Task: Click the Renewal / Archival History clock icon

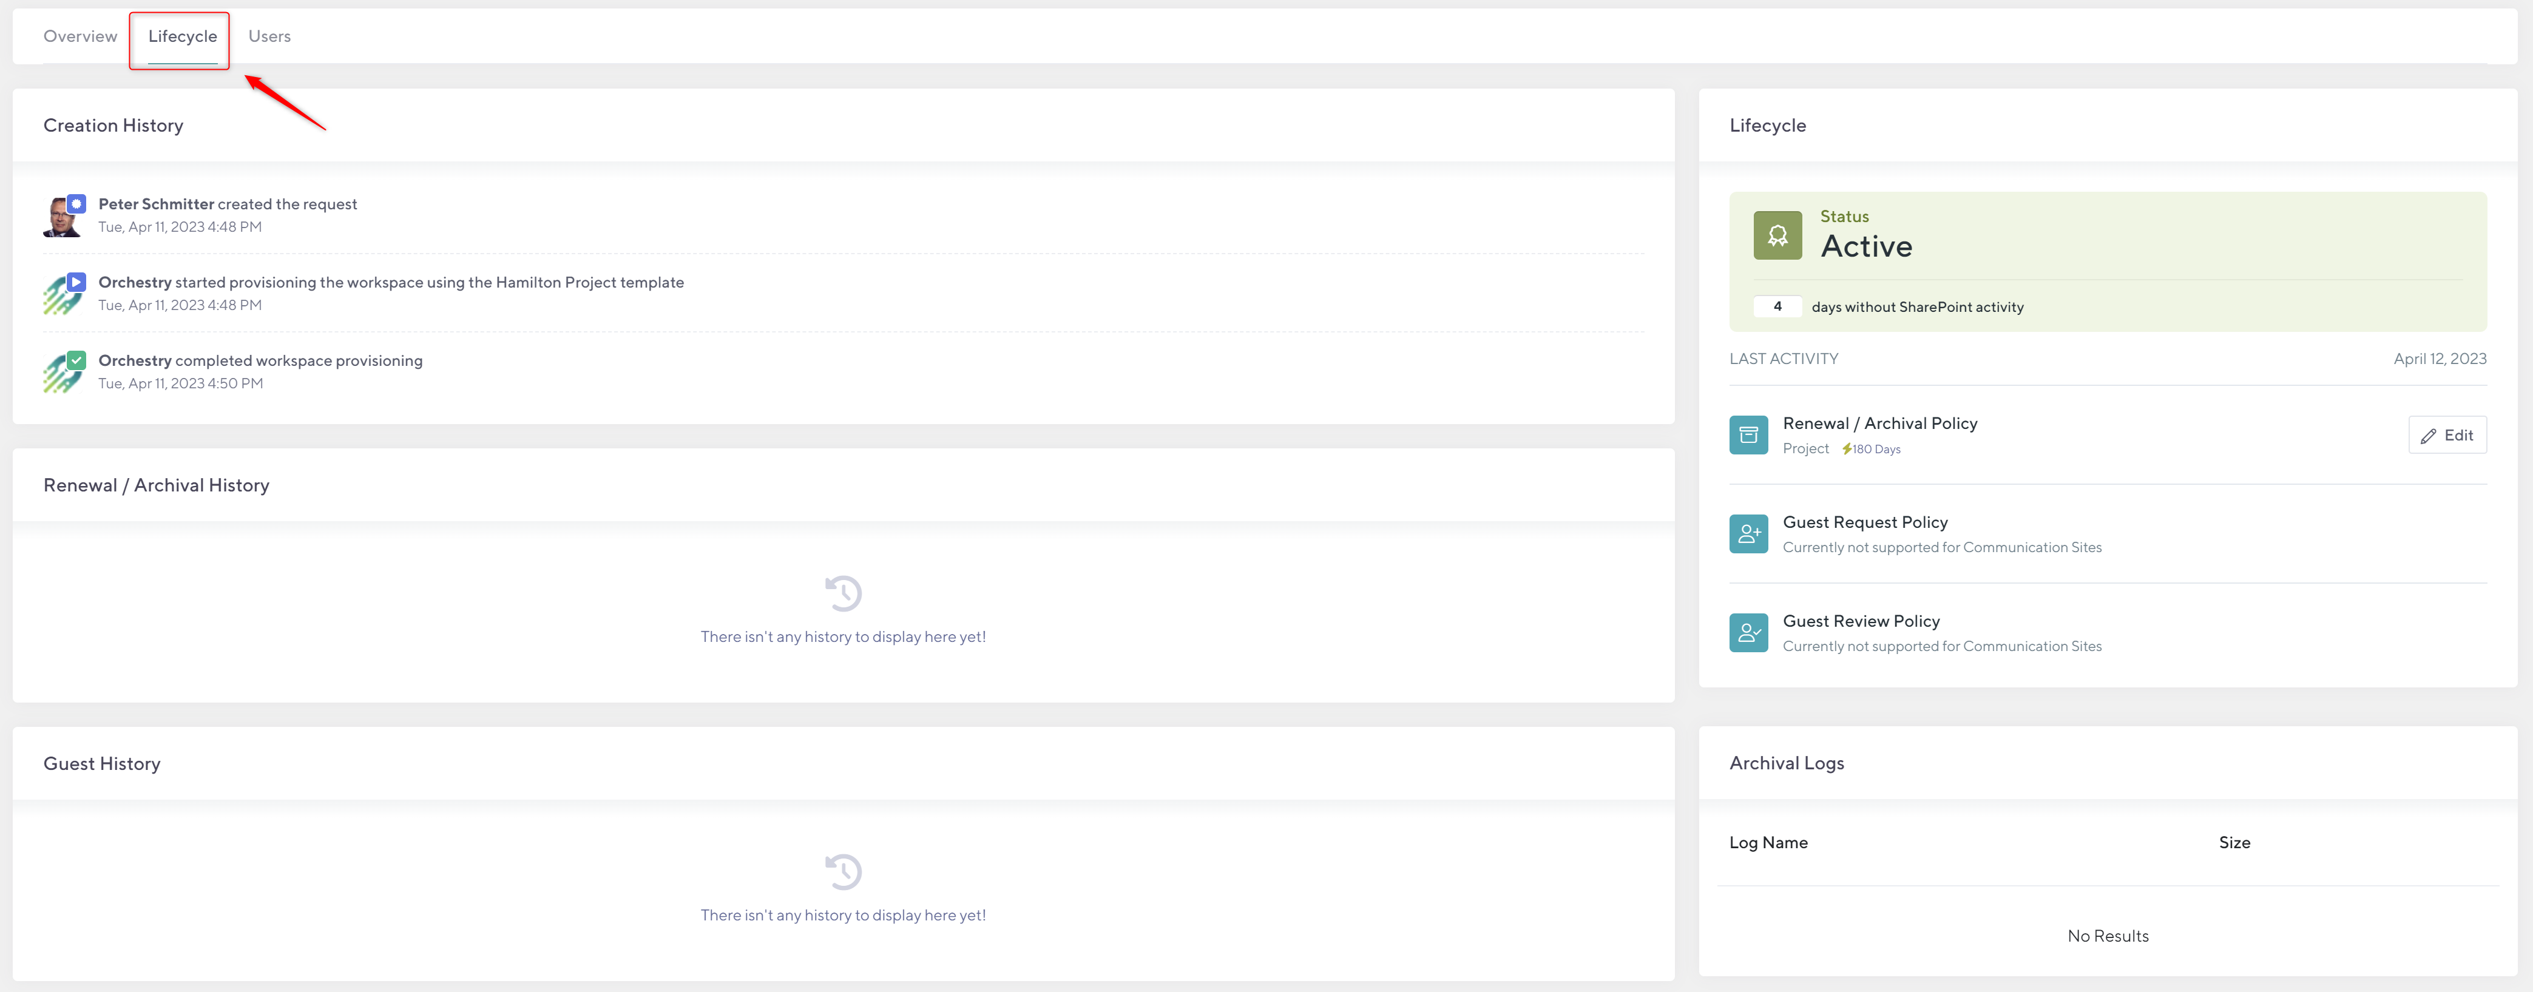Action: [x=843, y=593]
